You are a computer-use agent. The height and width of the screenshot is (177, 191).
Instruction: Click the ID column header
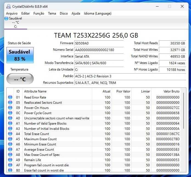[18, 91]
